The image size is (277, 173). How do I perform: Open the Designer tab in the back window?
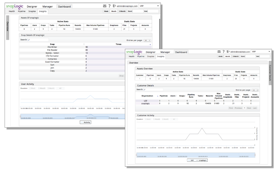click(32, 7)
